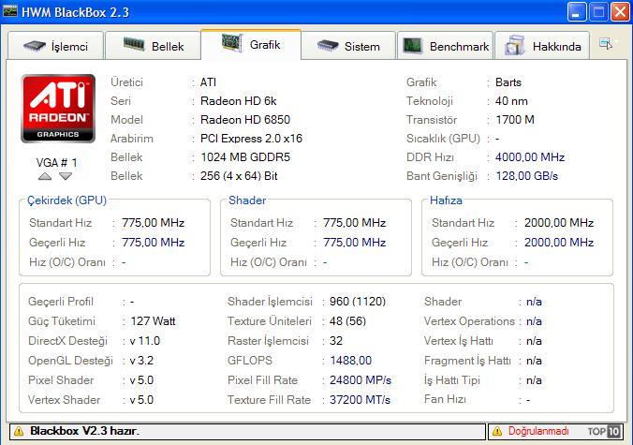
Task: Switch to the İşlemci tab
Action: tap(56, 46)
